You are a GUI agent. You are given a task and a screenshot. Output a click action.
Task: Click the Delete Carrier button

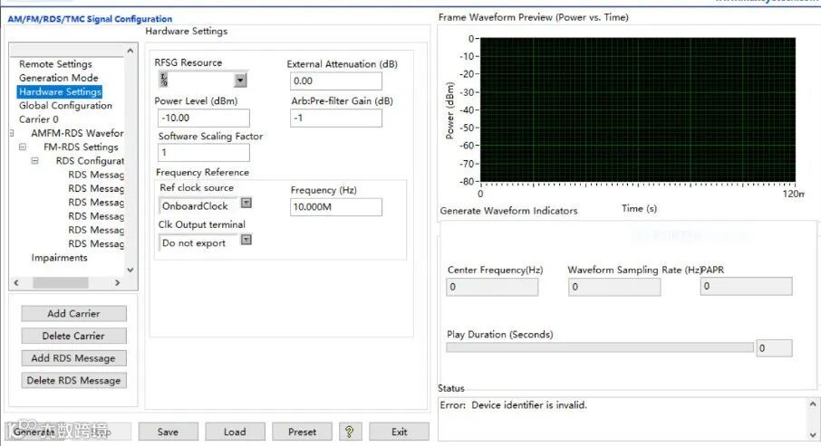(x=73, y=336)
